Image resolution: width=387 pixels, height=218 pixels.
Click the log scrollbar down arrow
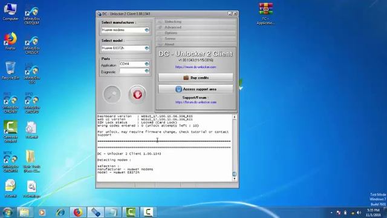click(235, 179)
